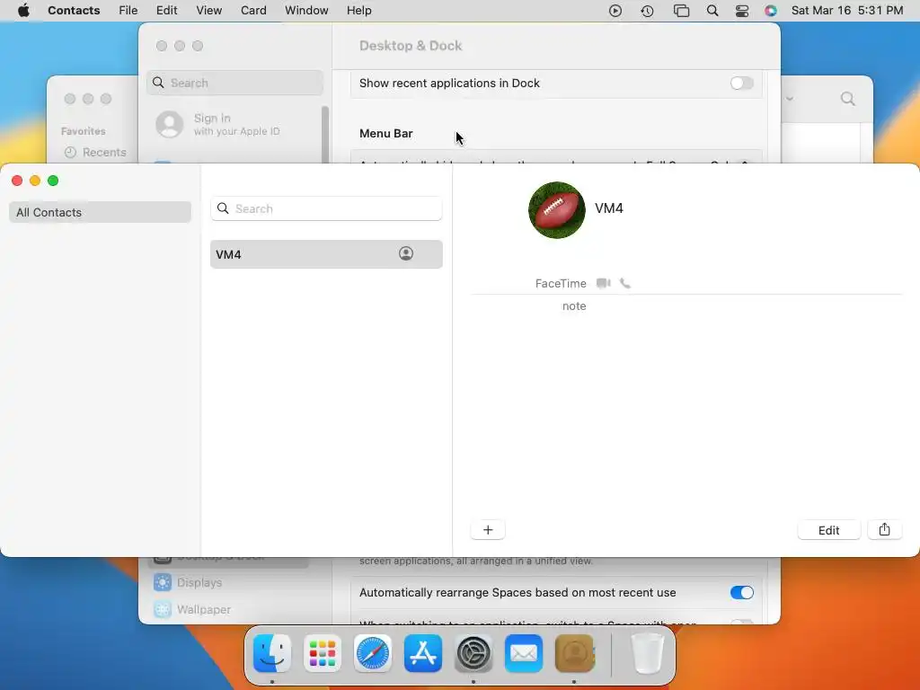Click Contacts icon in the Dock
The height and width of the screenshot is (690, 920).
pyautogui.click(x=574, y=653)
